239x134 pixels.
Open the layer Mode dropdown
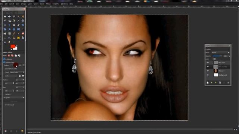click(220, 52)
